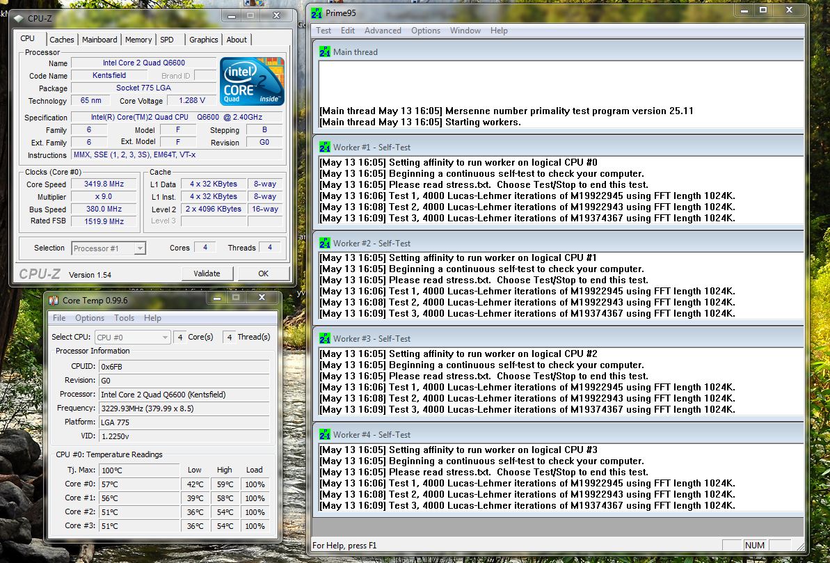
Task: Click the Code Name value Kentsfield
Action: click(x=109, y=75)
